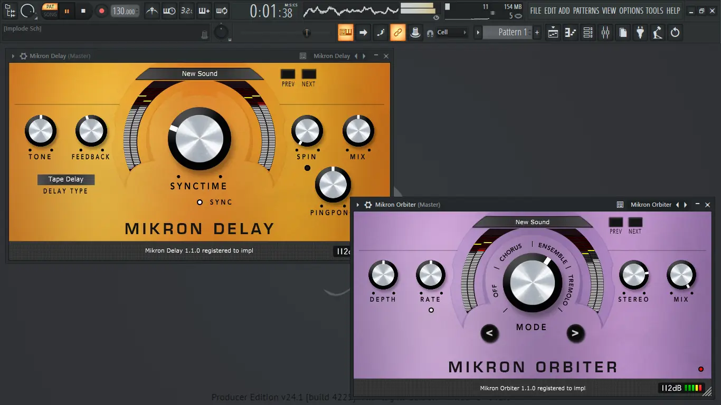Expand the Mikron Delay window menu arrow
This screenshot has width=721, height=405.
13,56
